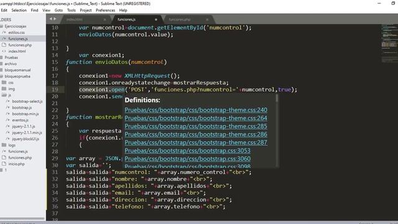Click the sidebar horizontal scrollbar

click(x=22, y=218)
